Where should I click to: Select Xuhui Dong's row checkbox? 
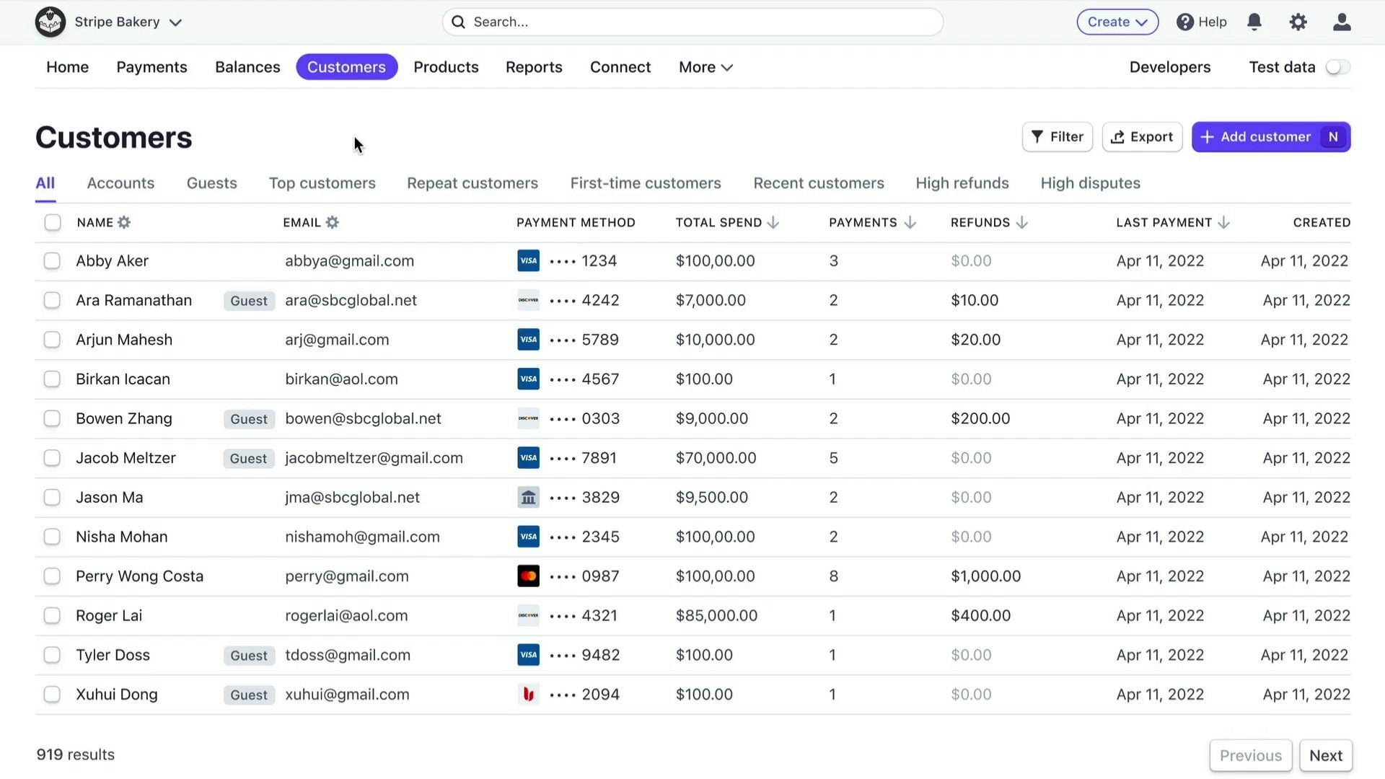(52, 695)
